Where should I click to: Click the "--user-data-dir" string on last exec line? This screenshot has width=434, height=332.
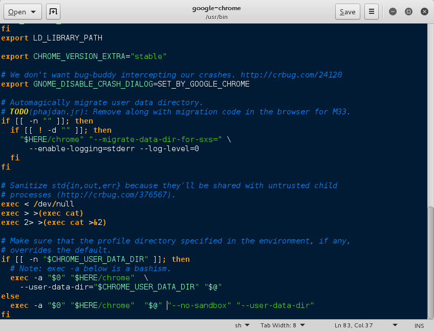pyautogui.click(x=275, y=305)
